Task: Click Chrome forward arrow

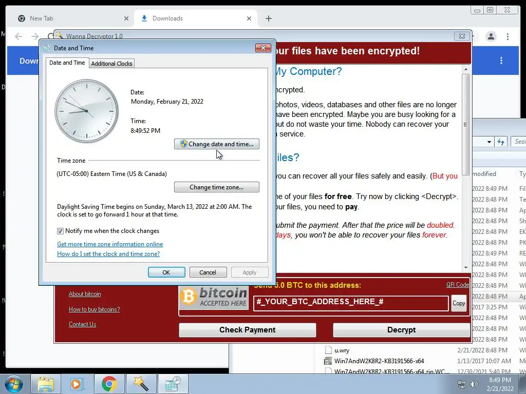Action: pyautogui.click(x=35, y=36)
